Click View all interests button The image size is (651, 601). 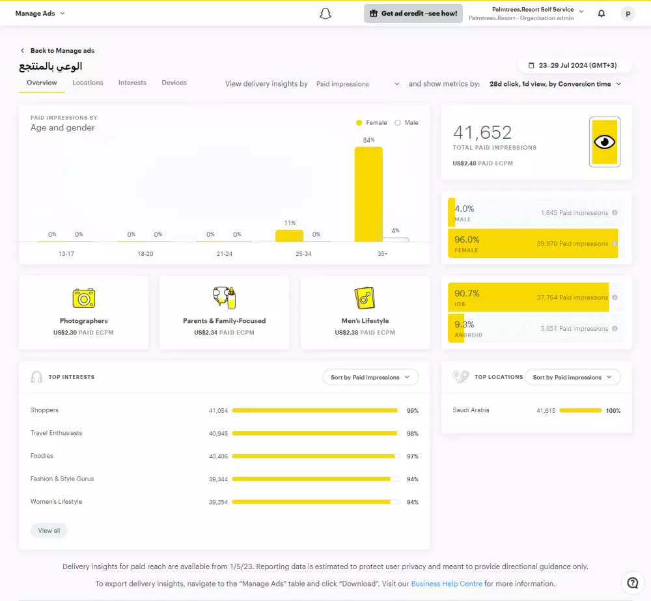coord(49,531)
